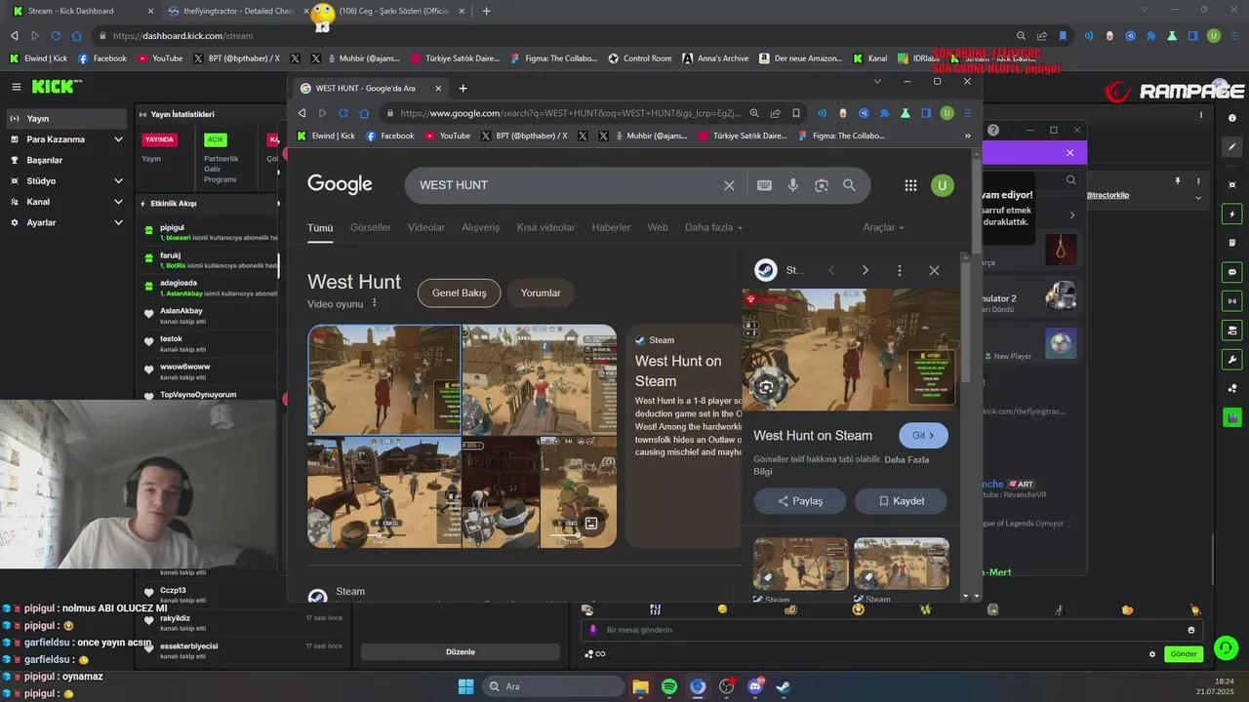Click the pencil edit icon in Kick sidebar
The image size is (1249, 702).
(x=1232, y=147)
